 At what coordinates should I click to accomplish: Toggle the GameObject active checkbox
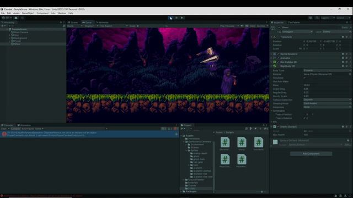[280, 28]
